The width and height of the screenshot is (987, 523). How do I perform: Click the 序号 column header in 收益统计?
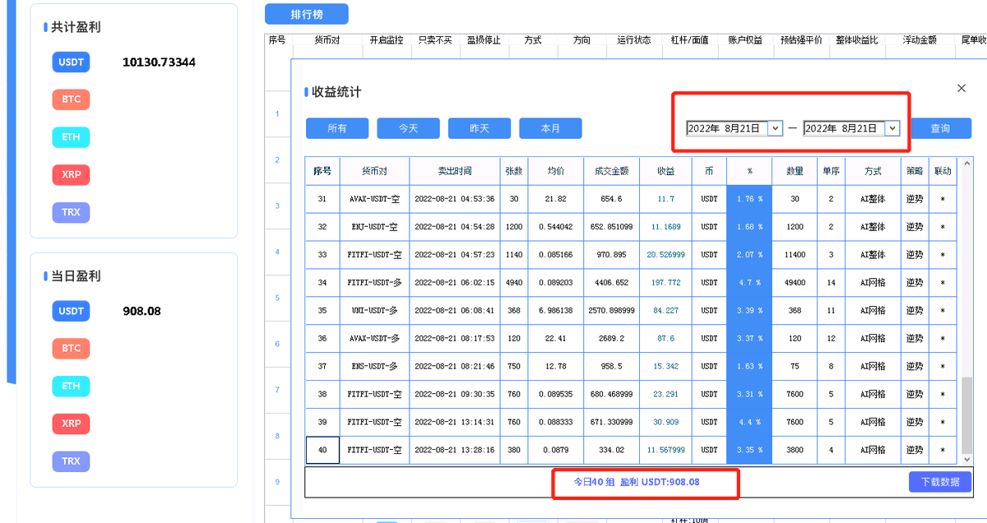(x=322, y=171)
